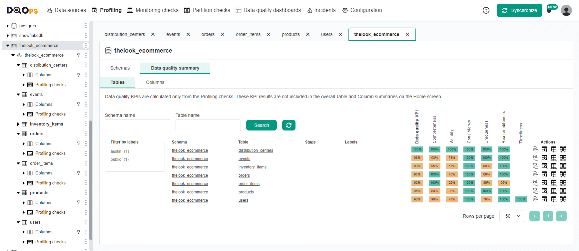Screen dimensions: 579x251
Task: Expand the postgres connection node
Action: point(8,26)
